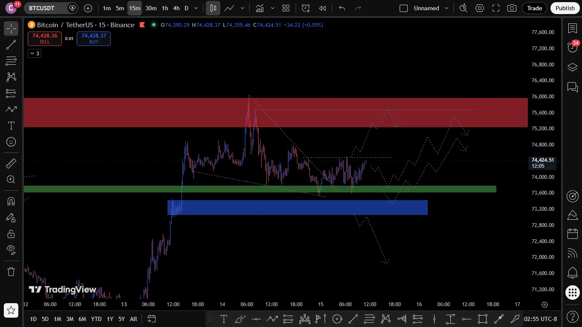Switch to the 1h timeframe
Image resolution: width=582 pixels, height=327 pixels.
coord(165,8)
